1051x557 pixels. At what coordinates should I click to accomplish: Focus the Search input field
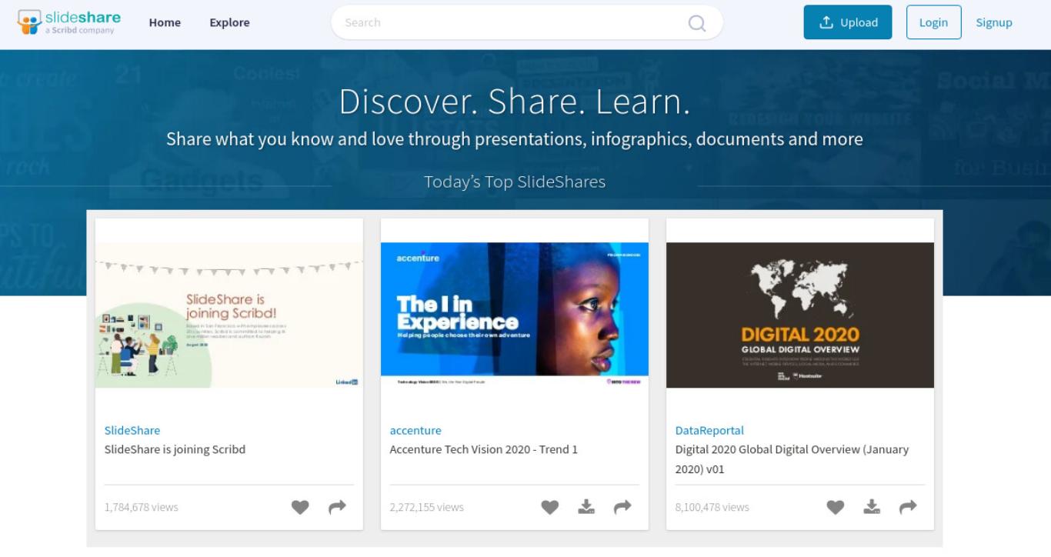click(x=512, y=22)
